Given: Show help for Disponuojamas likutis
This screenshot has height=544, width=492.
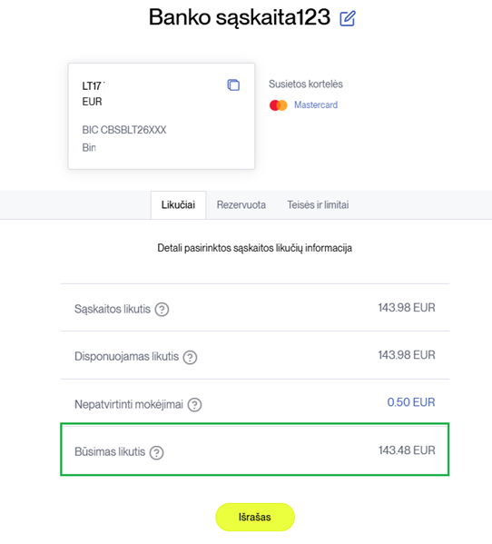Looking at the screenshot, I should 190,357.
